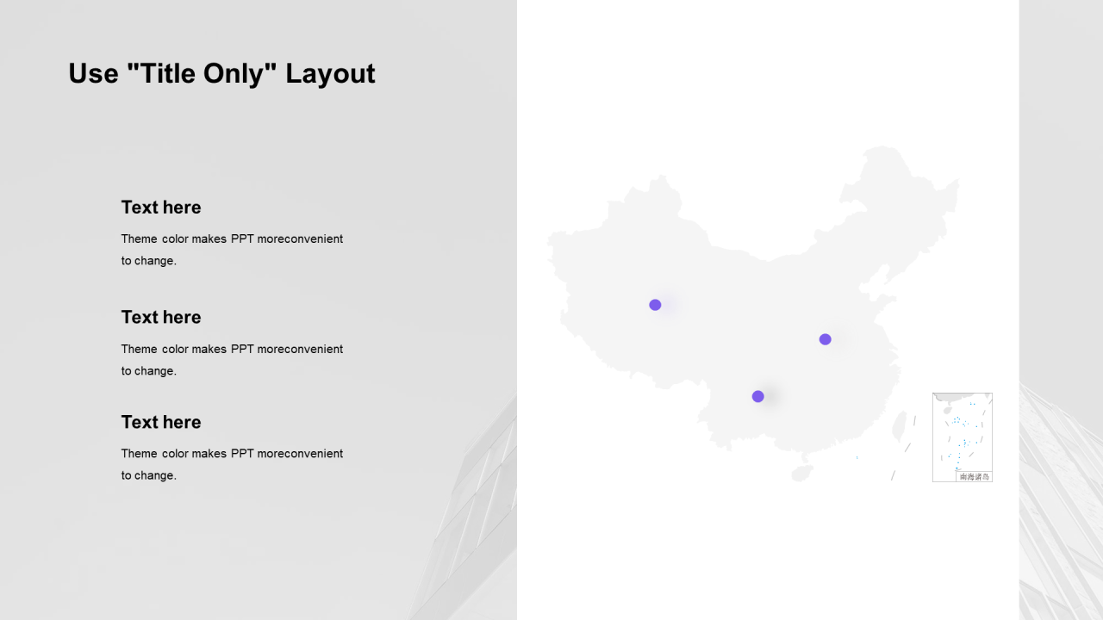Click the paragraph under the third heading
This screenshot has height=620, width=1103.
[x=232, y=464]
